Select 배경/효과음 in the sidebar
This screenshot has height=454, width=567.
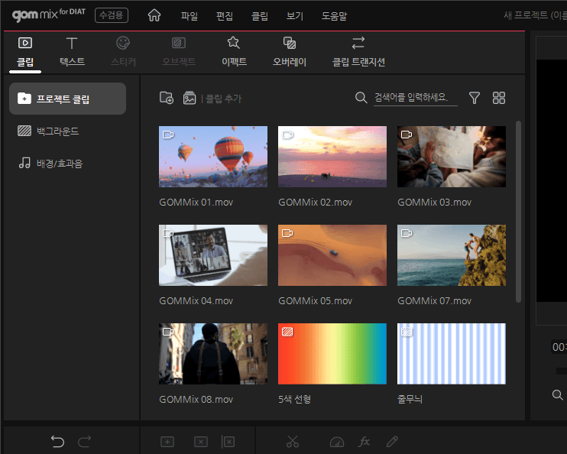point(60,163)
